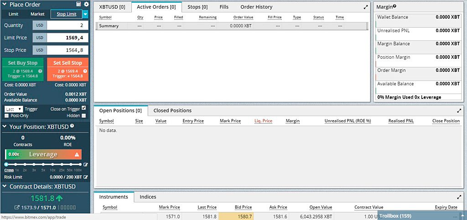Screen dimensions: 467x220
Task: Click the Ask Price cell 1581.6
Action: point(271,217)
